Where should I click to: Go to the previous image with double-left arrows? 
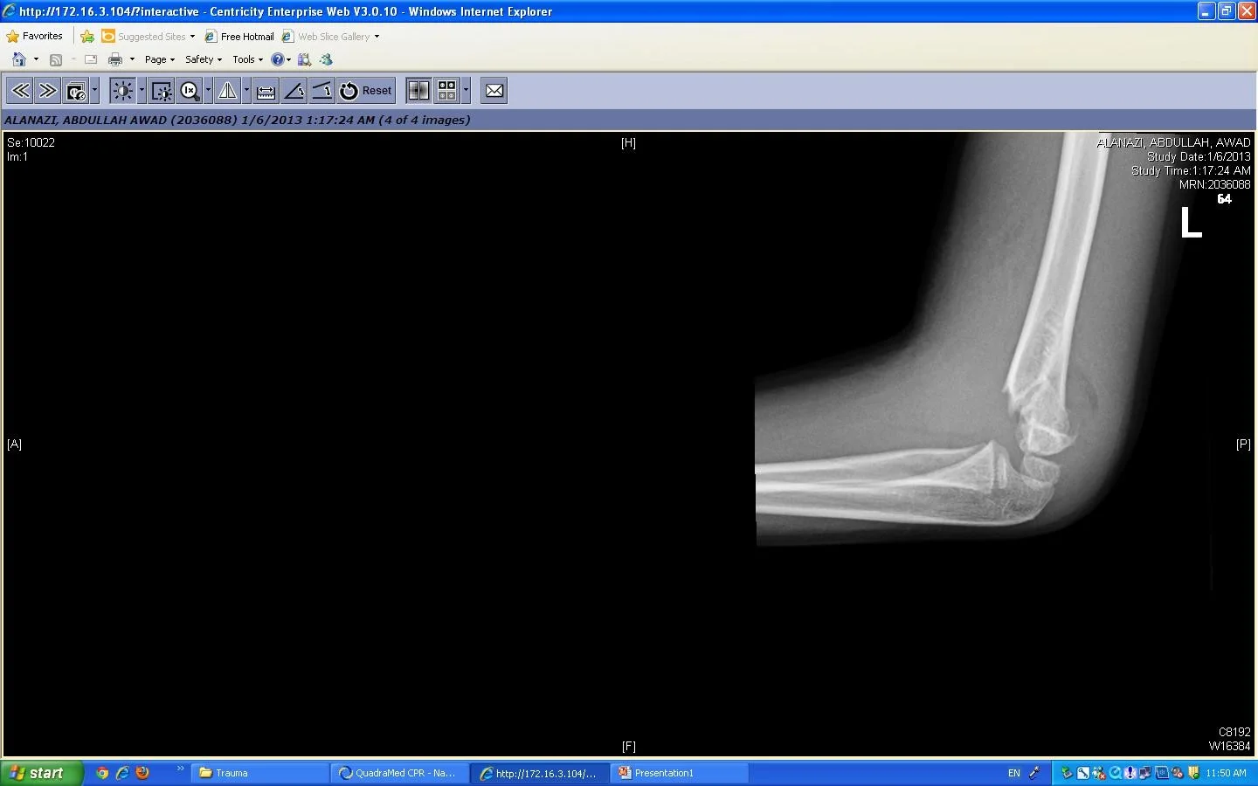tap(20, 91)
